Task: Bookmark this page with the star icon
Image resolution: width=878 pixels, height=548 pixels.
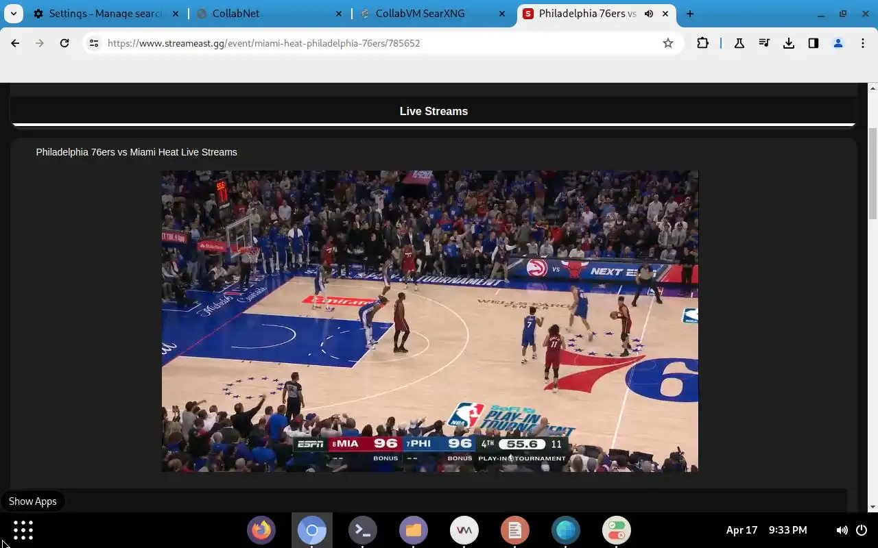Action: tap(668, 43)
